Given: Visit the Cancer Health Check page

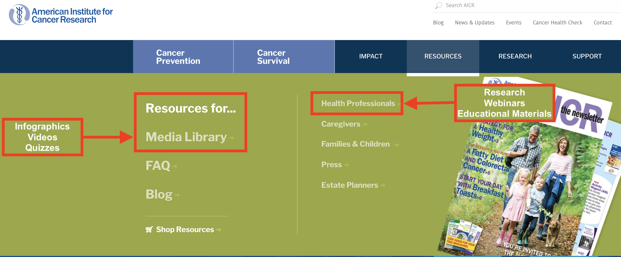Looking at the screenshot, I should (x=557, y=23).
